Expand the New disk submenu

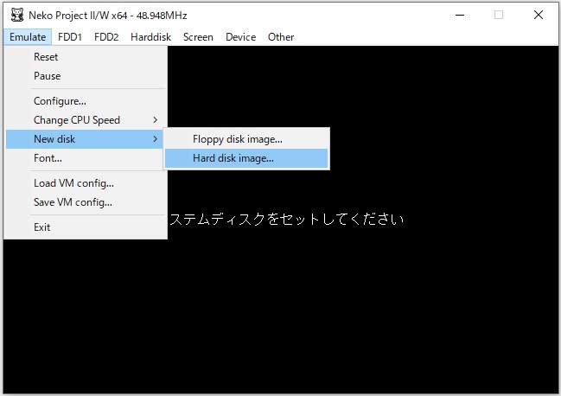pos(86,139)
